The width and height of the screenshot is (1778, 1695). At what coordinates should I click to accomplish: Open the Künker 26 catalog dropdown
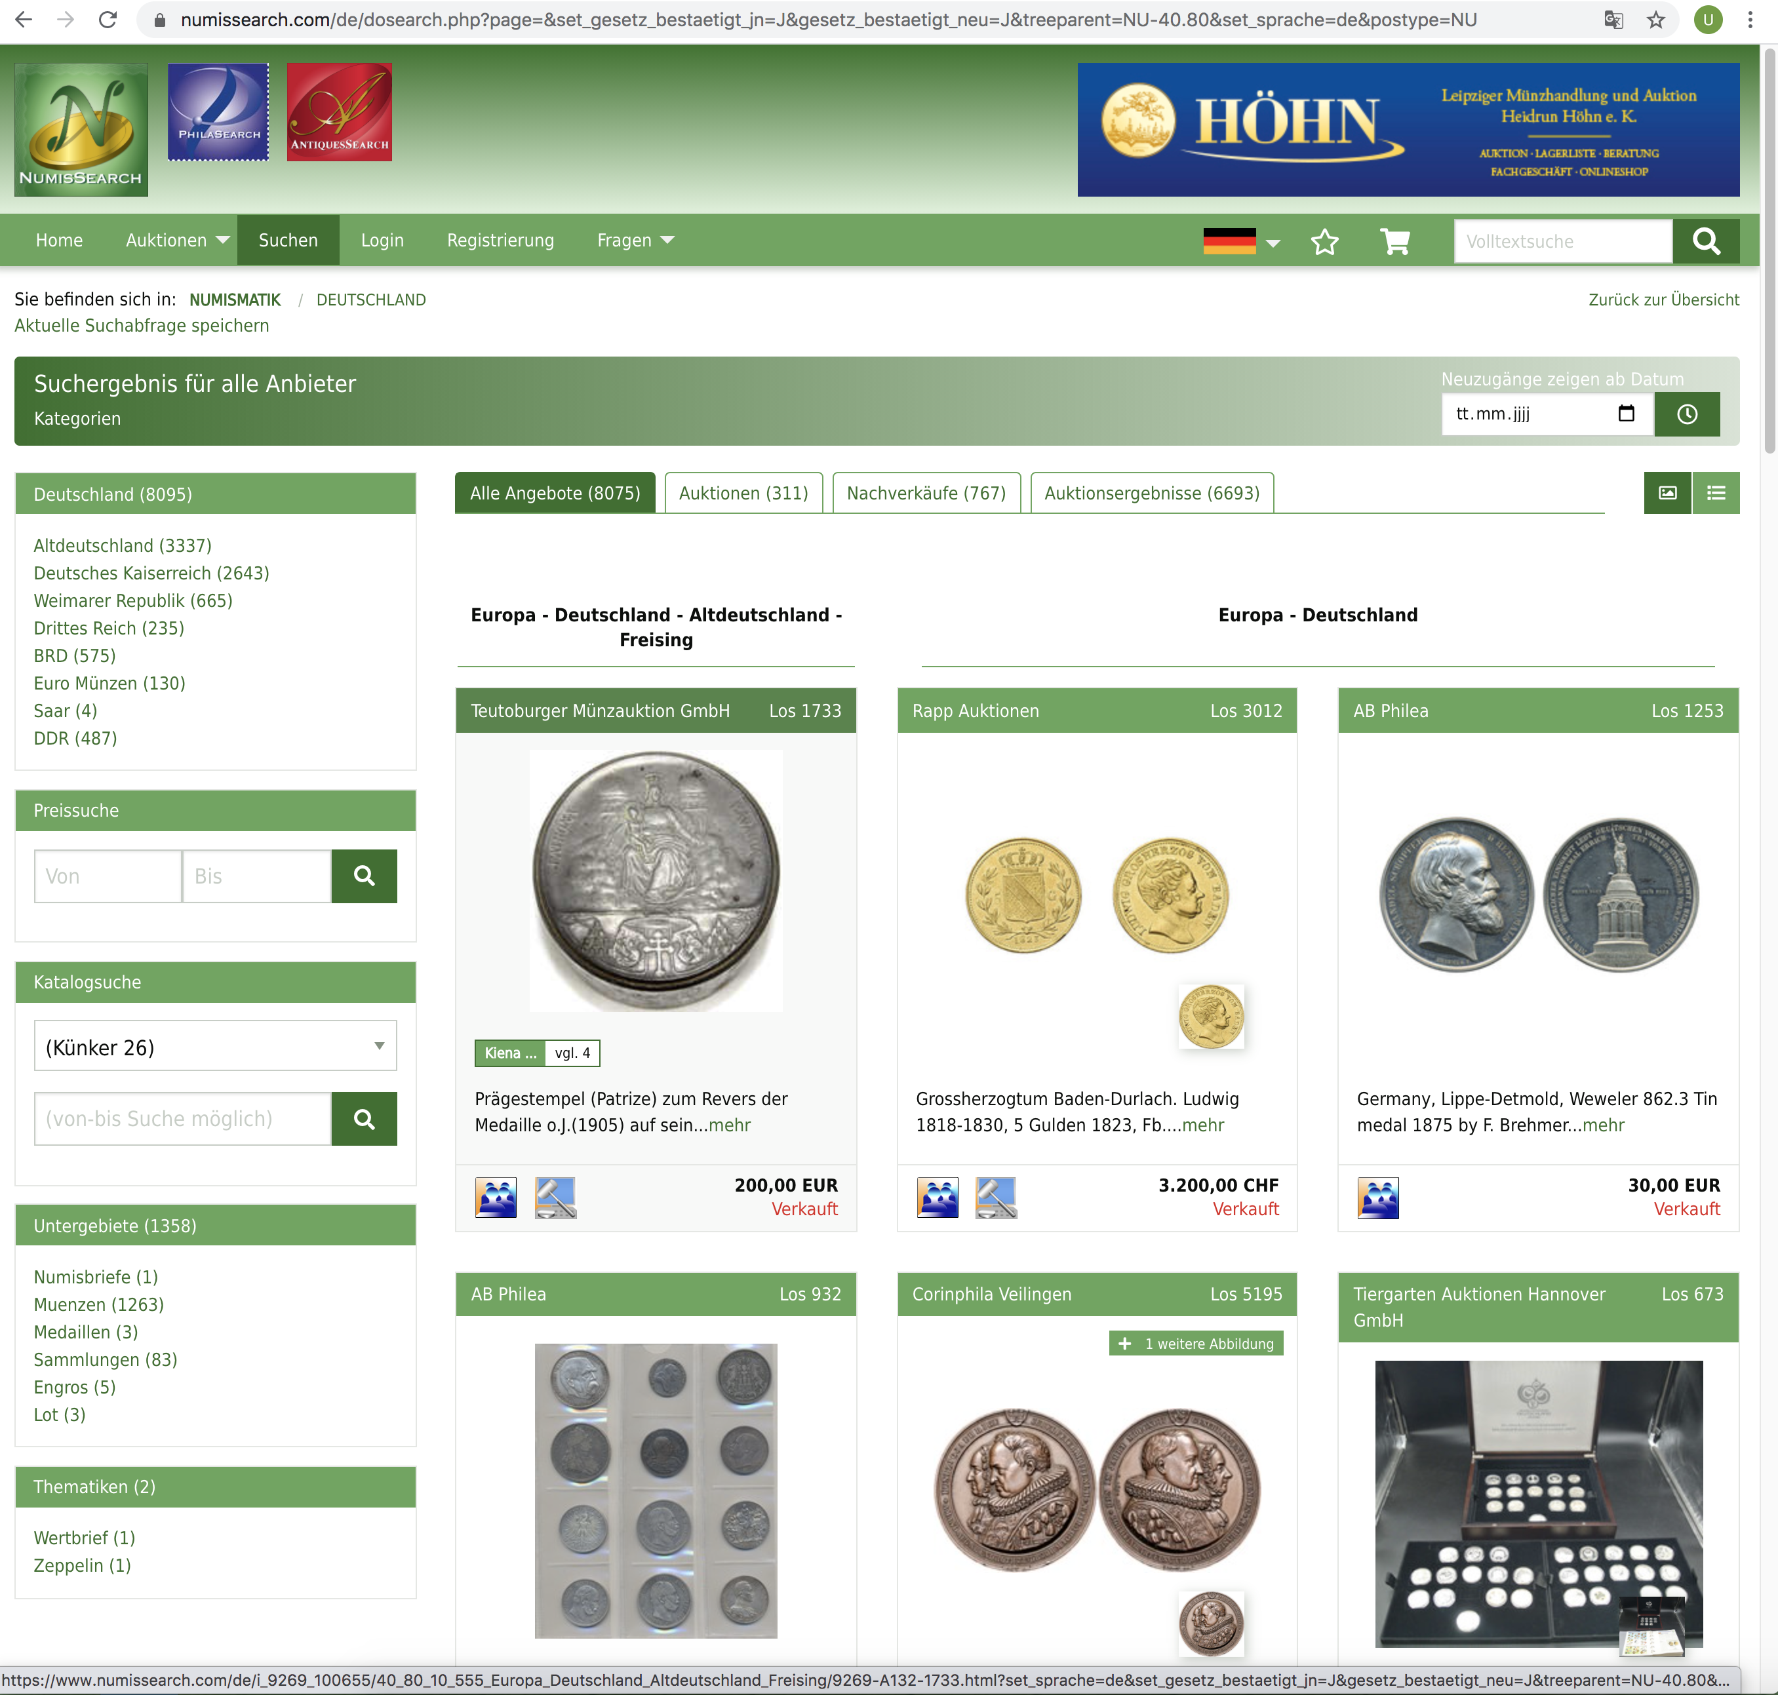[x=215, y=1046]
